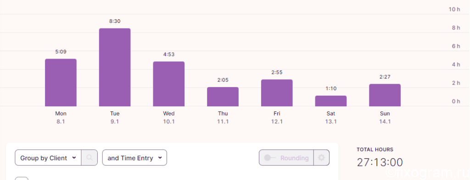This screenshot has width=470, height=180.
Task: Click the Thursday 2:05 bar
Action: click(223, 97)
